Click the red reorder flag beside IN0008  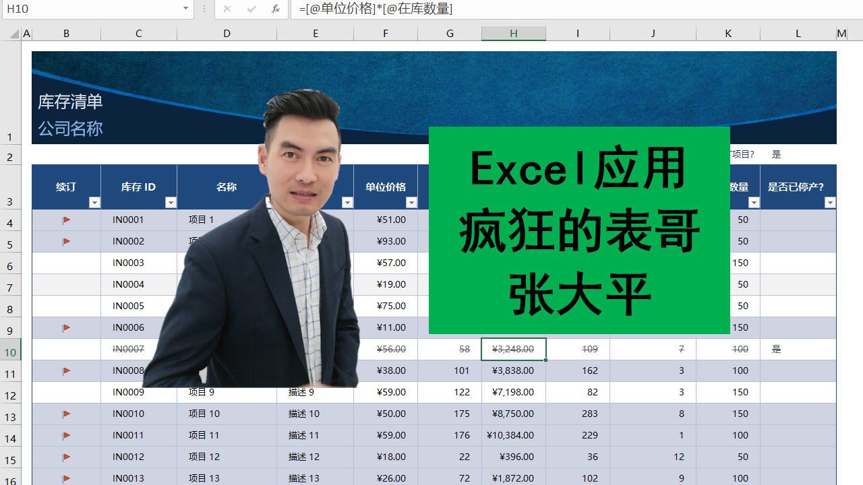click(x=65, y=370)
